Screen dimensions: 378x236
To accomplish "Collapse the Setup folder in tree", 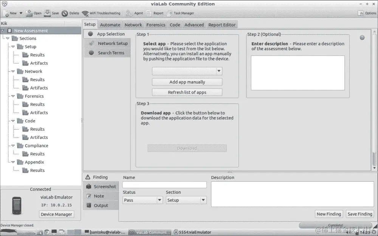I will (13, 46).
